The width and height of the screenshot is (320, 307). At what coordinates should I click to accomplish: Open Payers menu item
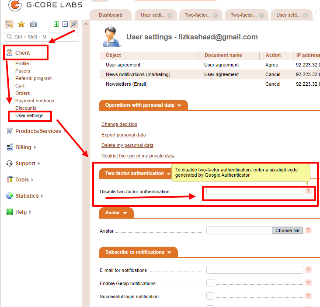[x=23, y=71]
